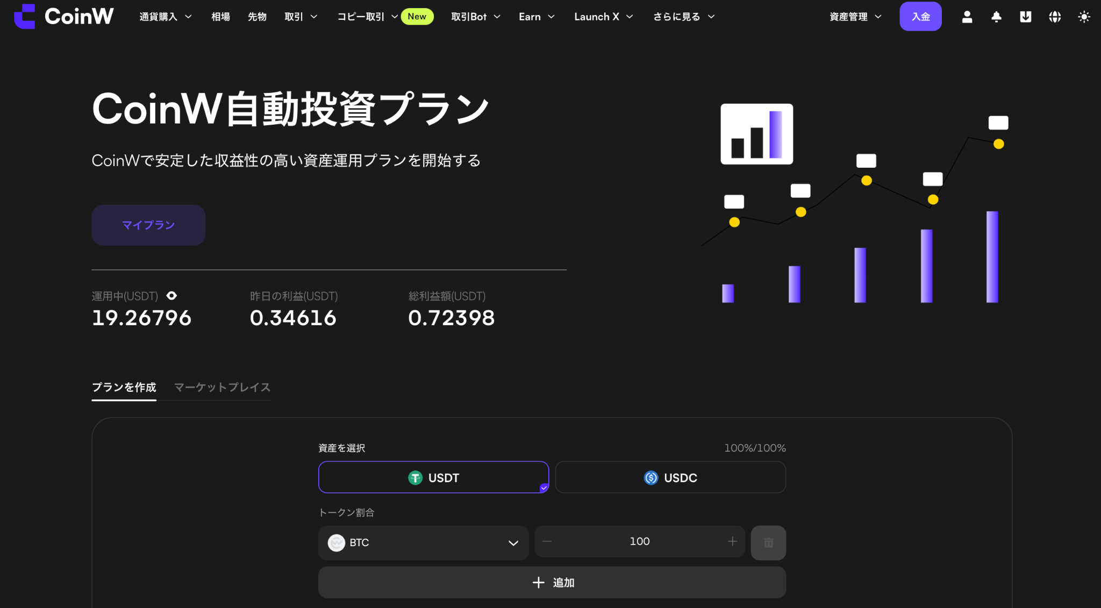Click the トークン割合 label
1101x608 pixels.
pos(346,512)
